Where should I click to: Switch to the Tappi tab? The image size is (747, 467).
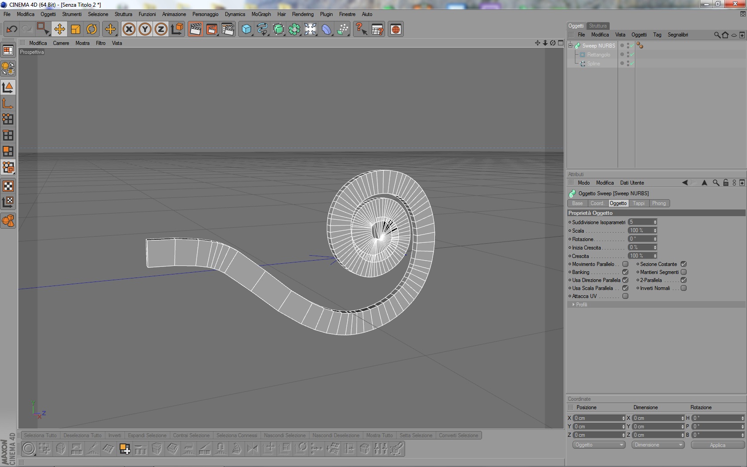(639, 203)
